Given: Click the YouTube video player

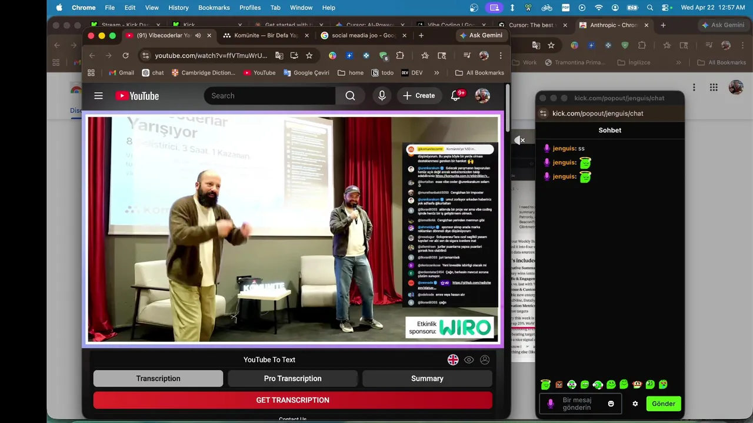Looking at the screenshot, I should 293,229.
